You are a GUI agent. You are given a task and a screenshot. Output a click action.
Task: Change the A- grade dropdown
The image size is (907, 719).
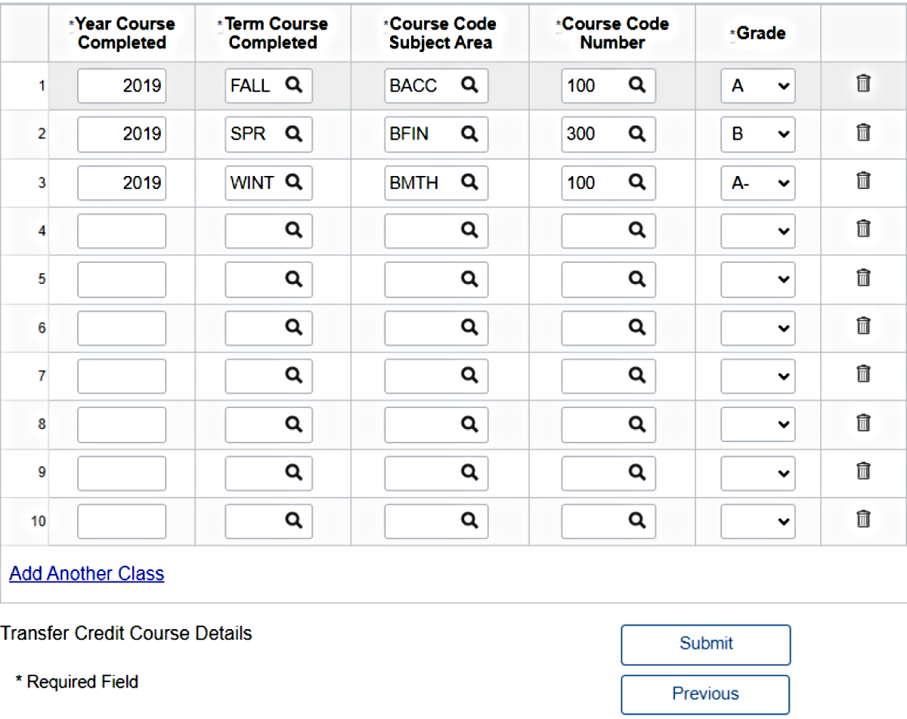[757, 183]
